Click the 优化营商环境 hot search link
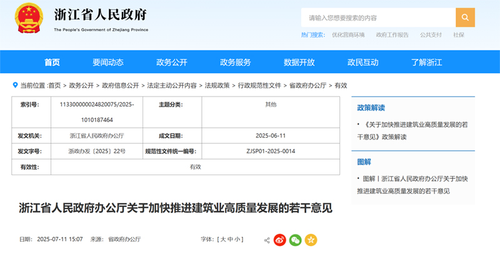Viewport: 500px width, 253px height. (x=348, y=35)
